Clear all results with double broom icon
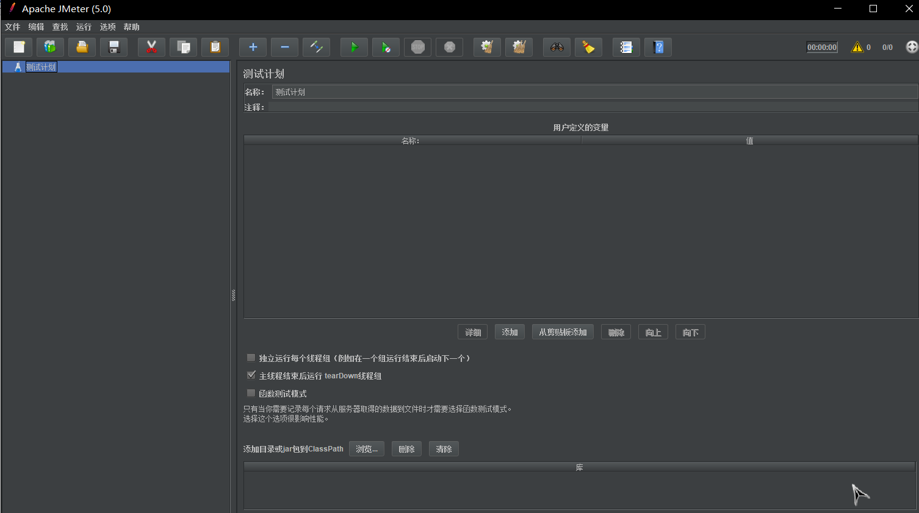Image resolution: width=919 pixels, height=513 pixels. coord(519,47)
